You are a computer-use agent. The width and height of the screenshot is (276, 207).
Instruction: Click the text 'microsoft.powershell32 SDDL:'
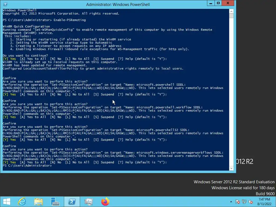[x=163, y=130]
